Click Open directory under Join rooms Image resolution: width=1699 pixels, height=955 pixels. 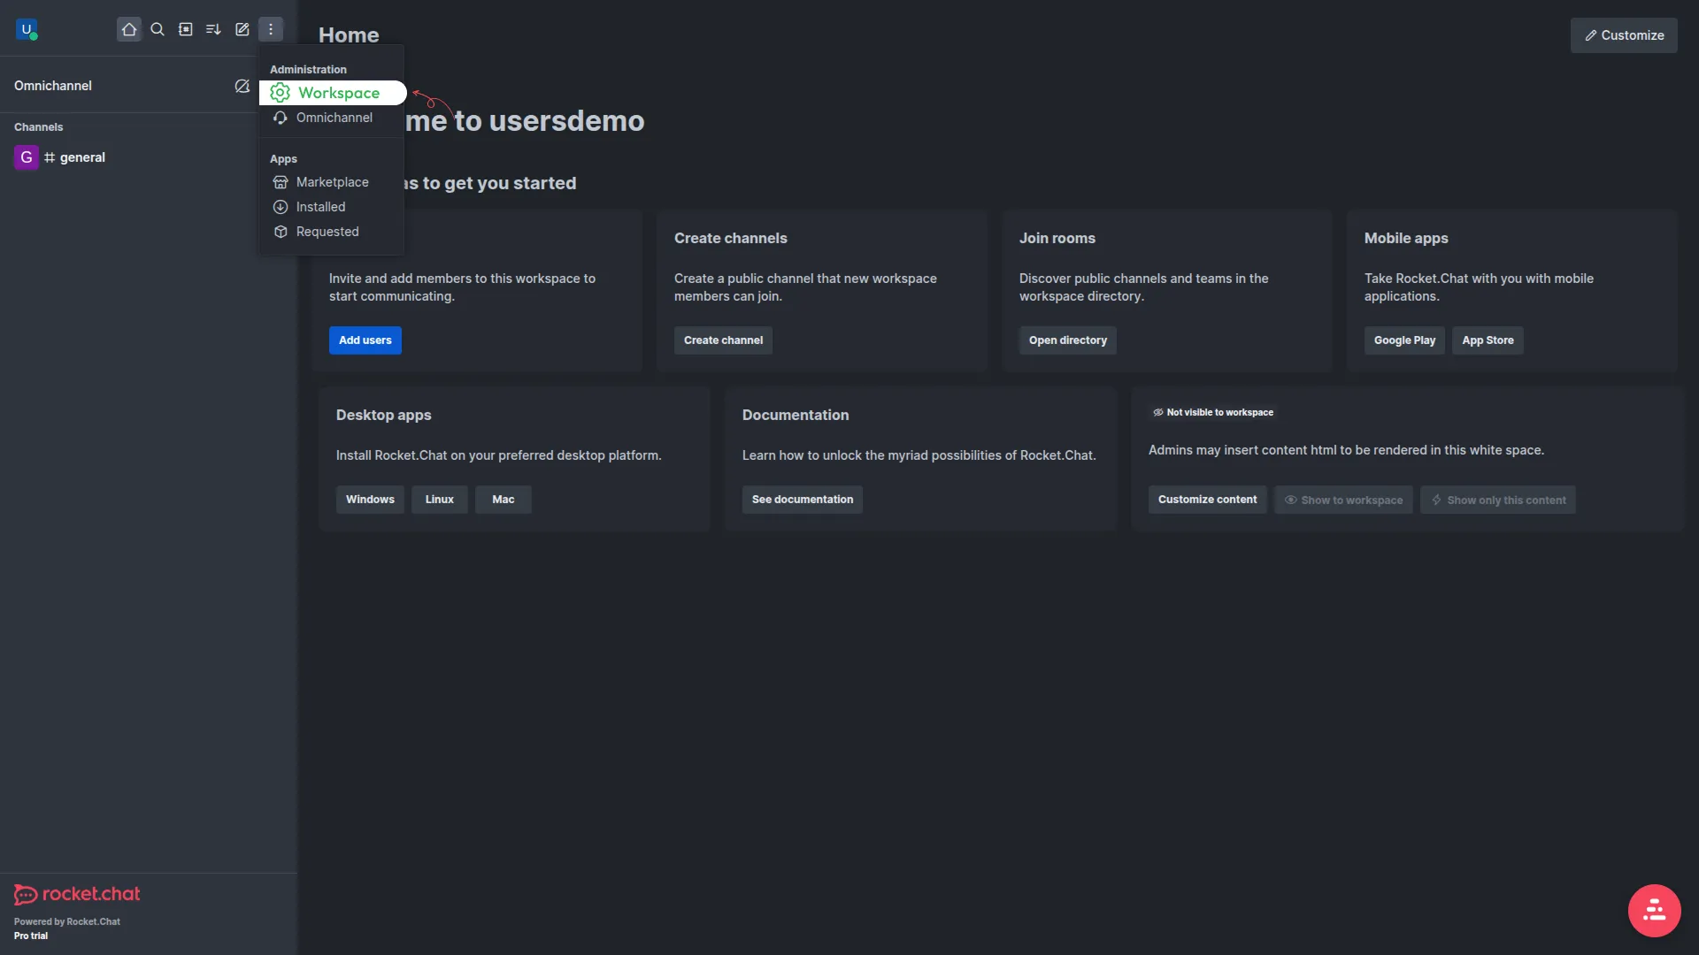click(x=1067, y=340)
